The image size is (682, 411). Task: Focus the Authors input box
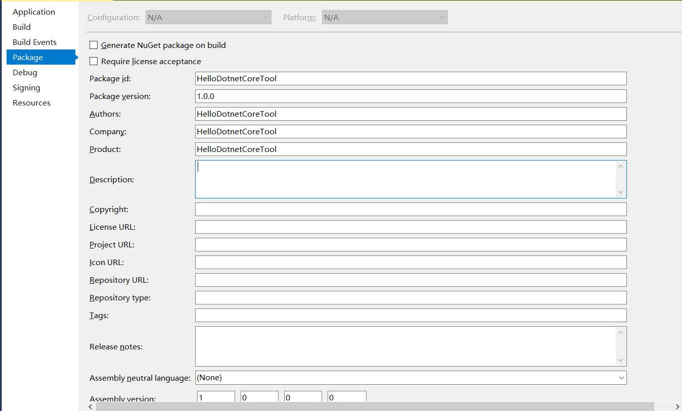(411, 114)
